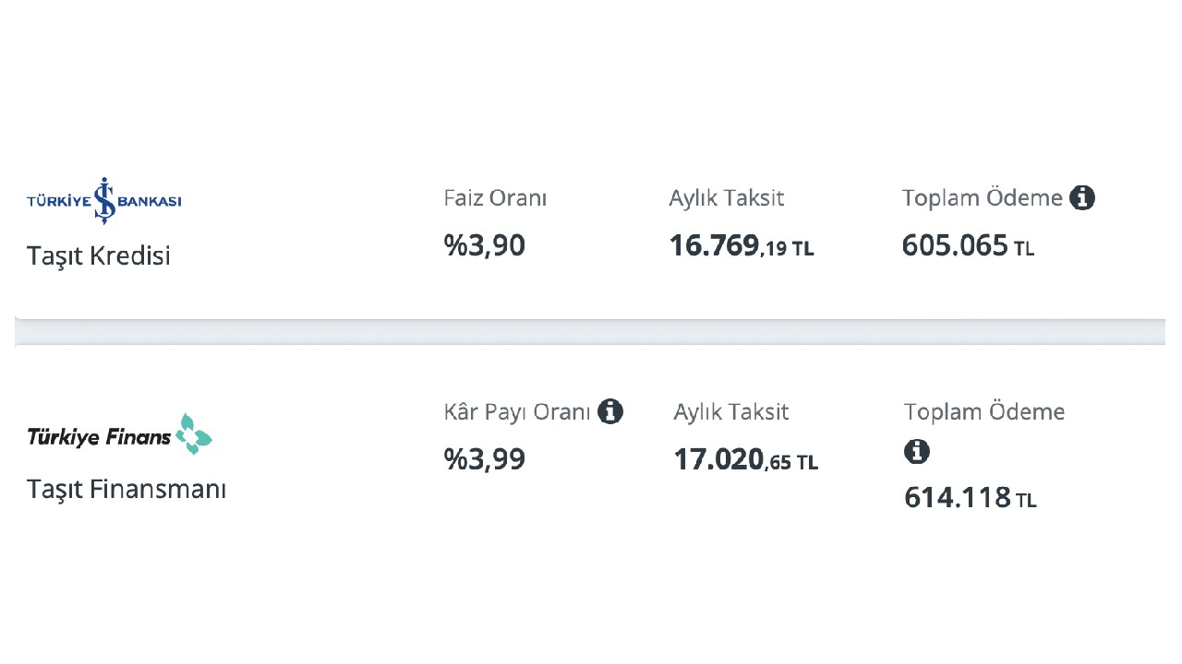Click the İş Bankası Toplam Ödeme label
Screen dimensions: 1182x664
(x=983, y=198)
